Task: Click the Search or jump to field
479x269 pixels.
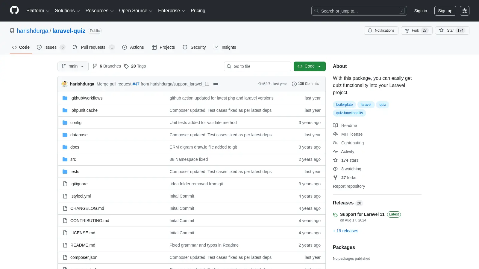Action: click(359, 11)
